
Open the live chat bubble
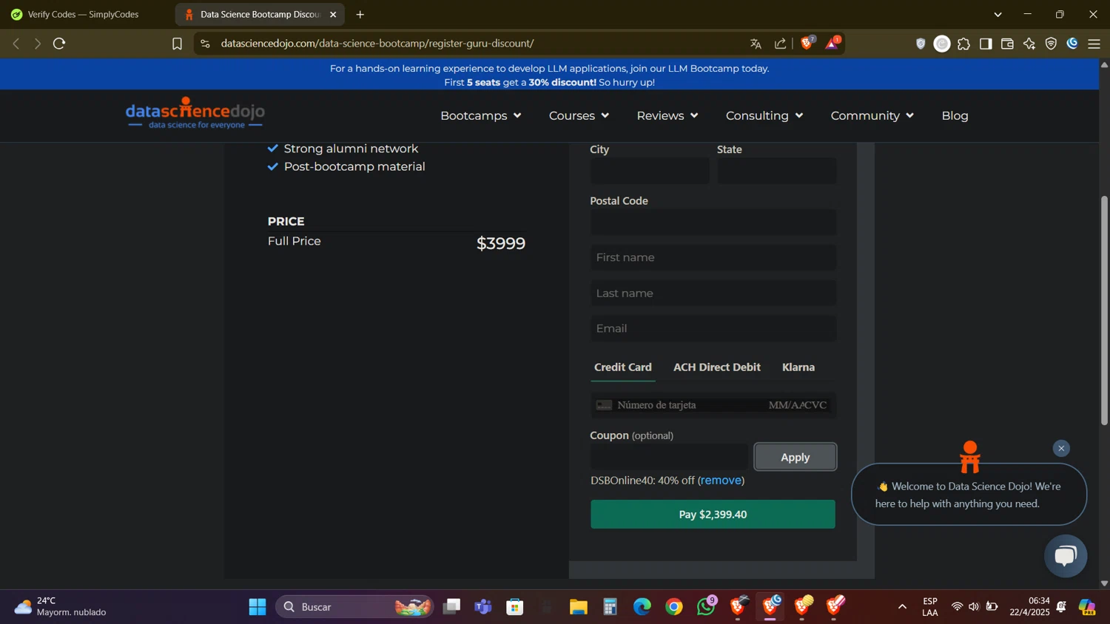(x=1066, y=556)
